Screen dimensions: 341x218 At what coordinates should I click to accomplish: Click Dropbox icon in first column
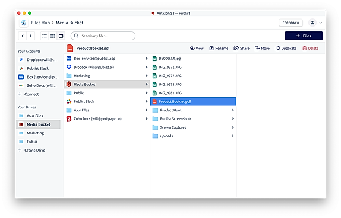69,67
